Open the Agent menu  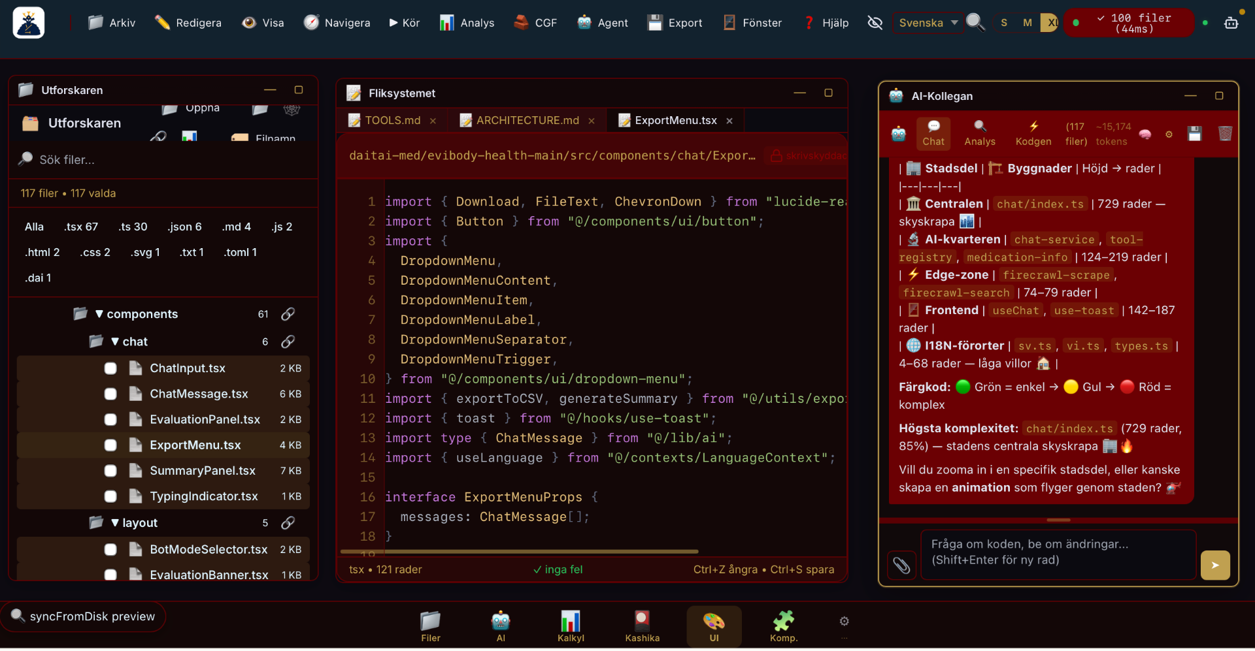point(603,23)
